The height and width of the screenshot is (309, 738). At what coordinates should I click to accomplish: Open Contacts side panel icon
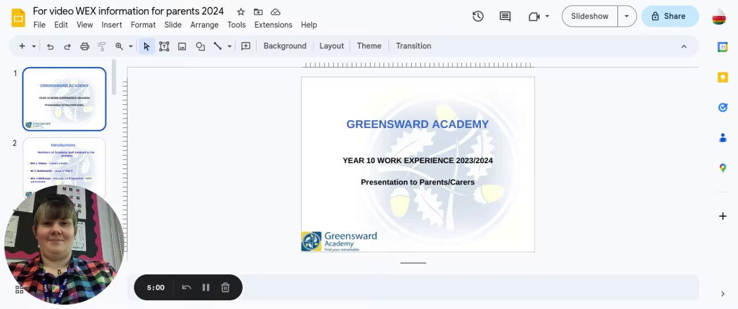pos(722,138)
